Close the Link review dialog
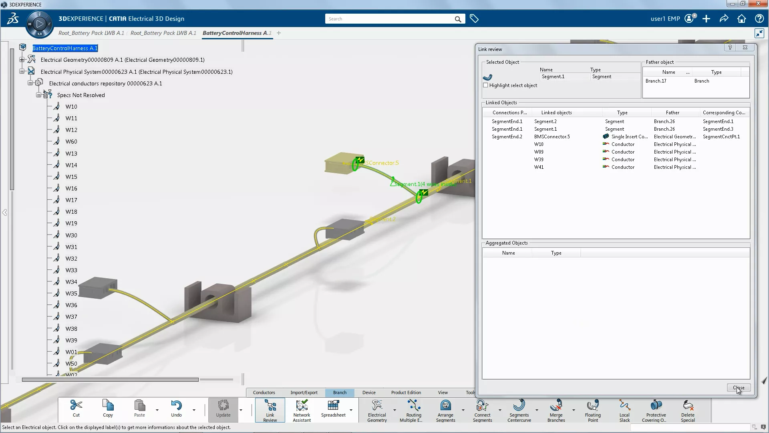The width and height of the screenshot is (769, 433). coord(739,388)
